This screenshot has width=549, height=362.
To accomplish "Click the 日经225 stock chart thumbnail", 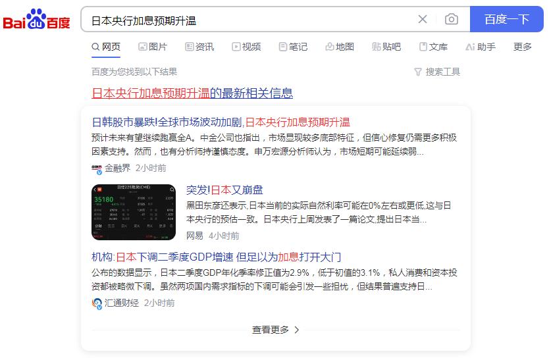I will tap(134, 212).
